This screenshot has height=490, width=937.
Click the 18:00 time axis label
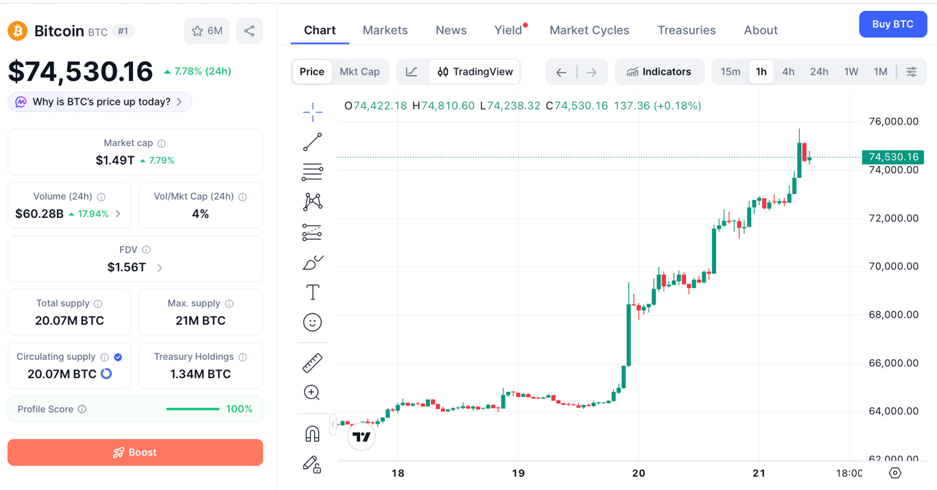849,473
